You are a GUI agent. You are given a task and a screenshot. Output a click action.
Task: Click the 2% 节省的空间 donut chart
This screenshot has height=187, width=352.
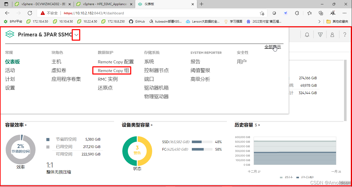coord(21,150)
